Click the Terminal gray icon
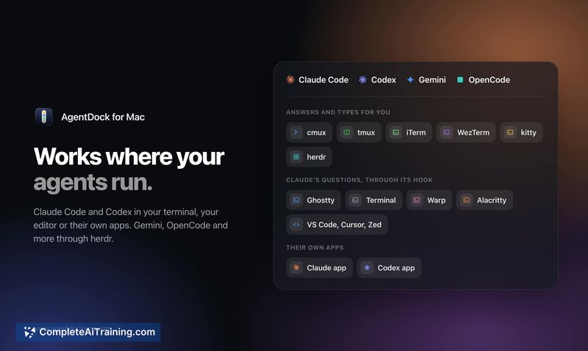The width and height of the screenshot is (588, 351). point(356,200)
